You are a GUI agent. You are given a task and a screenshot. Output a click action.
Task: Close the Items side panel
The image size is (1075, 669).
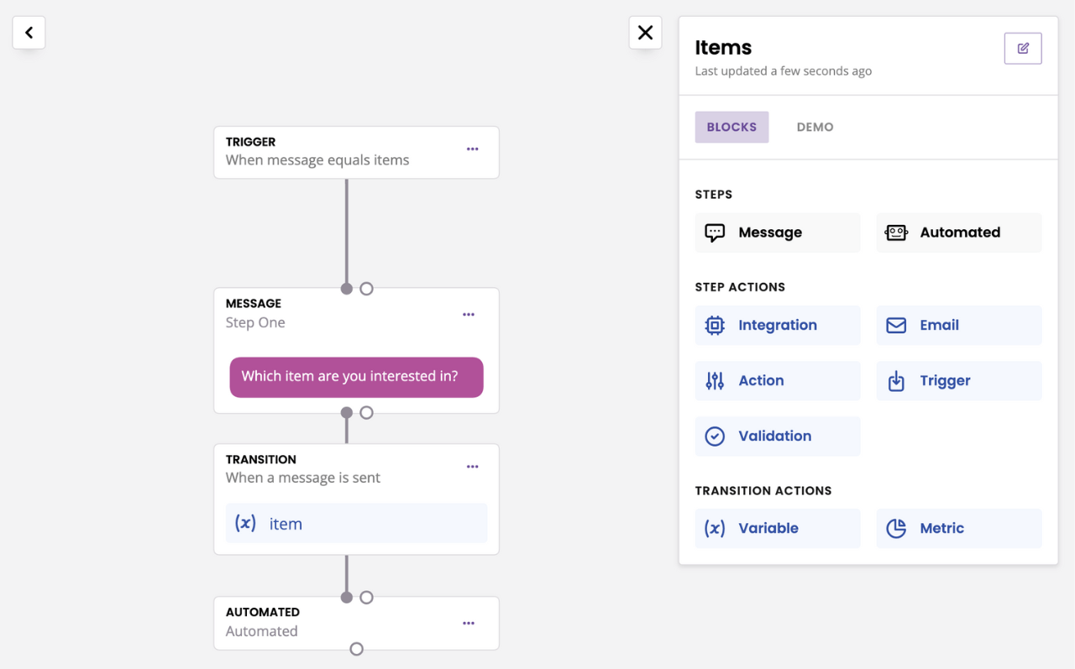pos(645,33)
